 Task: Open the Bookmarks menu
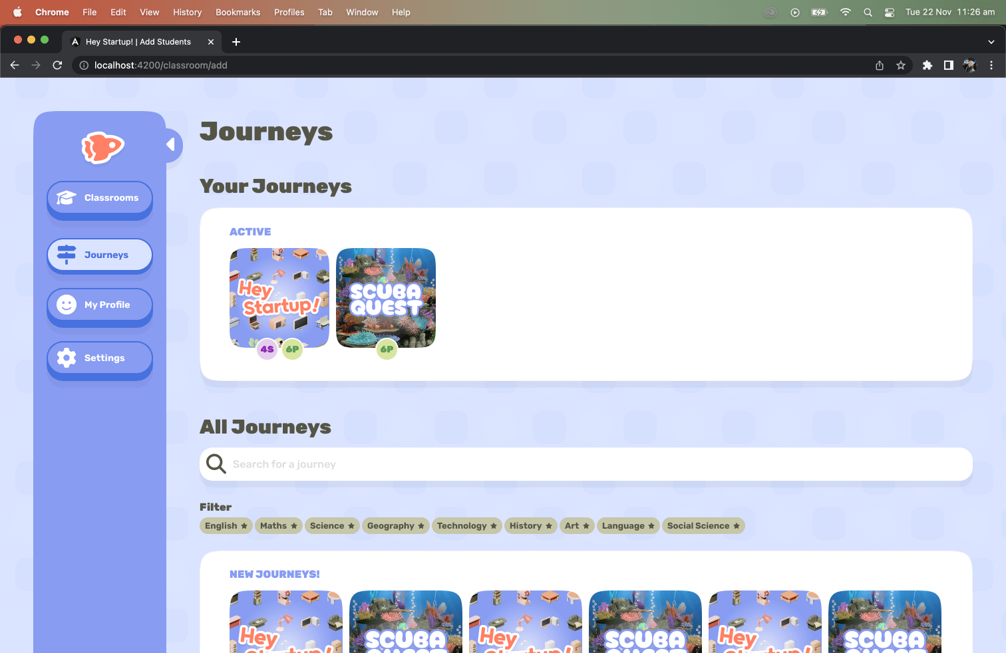click(238, 12)
